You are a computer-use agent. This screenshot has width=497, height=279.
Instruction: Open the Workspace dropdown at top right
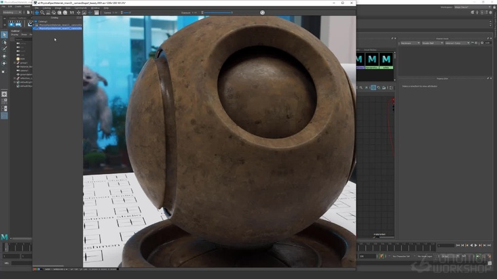click(473, 7)
